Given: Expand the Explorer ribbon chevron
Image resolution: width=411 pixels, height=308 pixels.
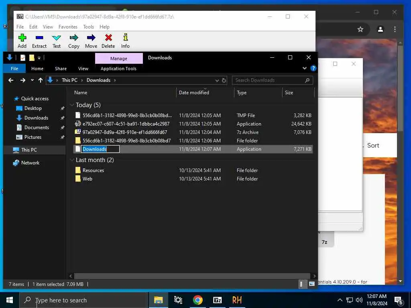Looking at the screenshot, I should point(304,68).
